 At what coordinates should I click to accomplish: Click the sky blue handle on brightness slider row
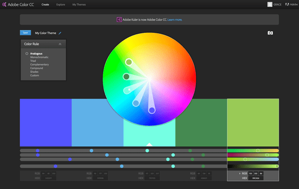coord(122,166)
